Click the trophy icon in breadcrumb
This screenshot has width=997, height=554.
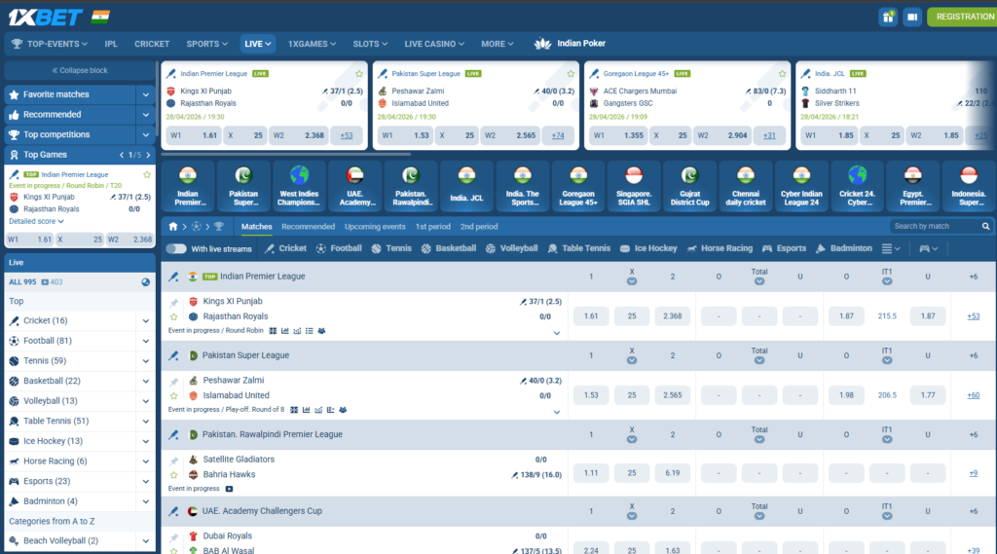(219, 227)
